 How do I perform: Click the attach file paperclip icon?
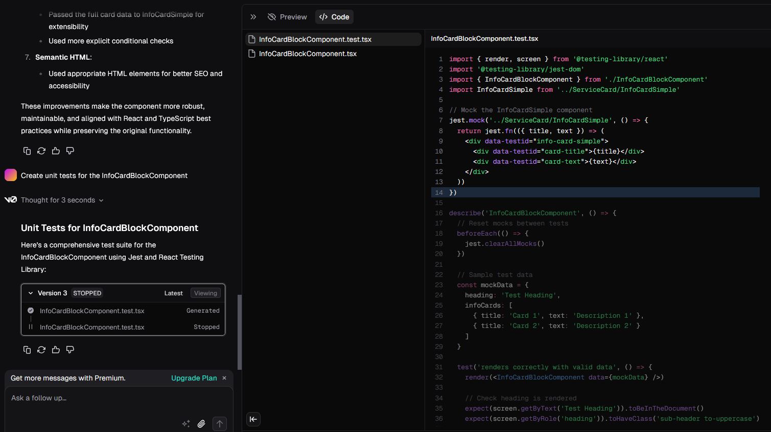[x=202, y=424]
